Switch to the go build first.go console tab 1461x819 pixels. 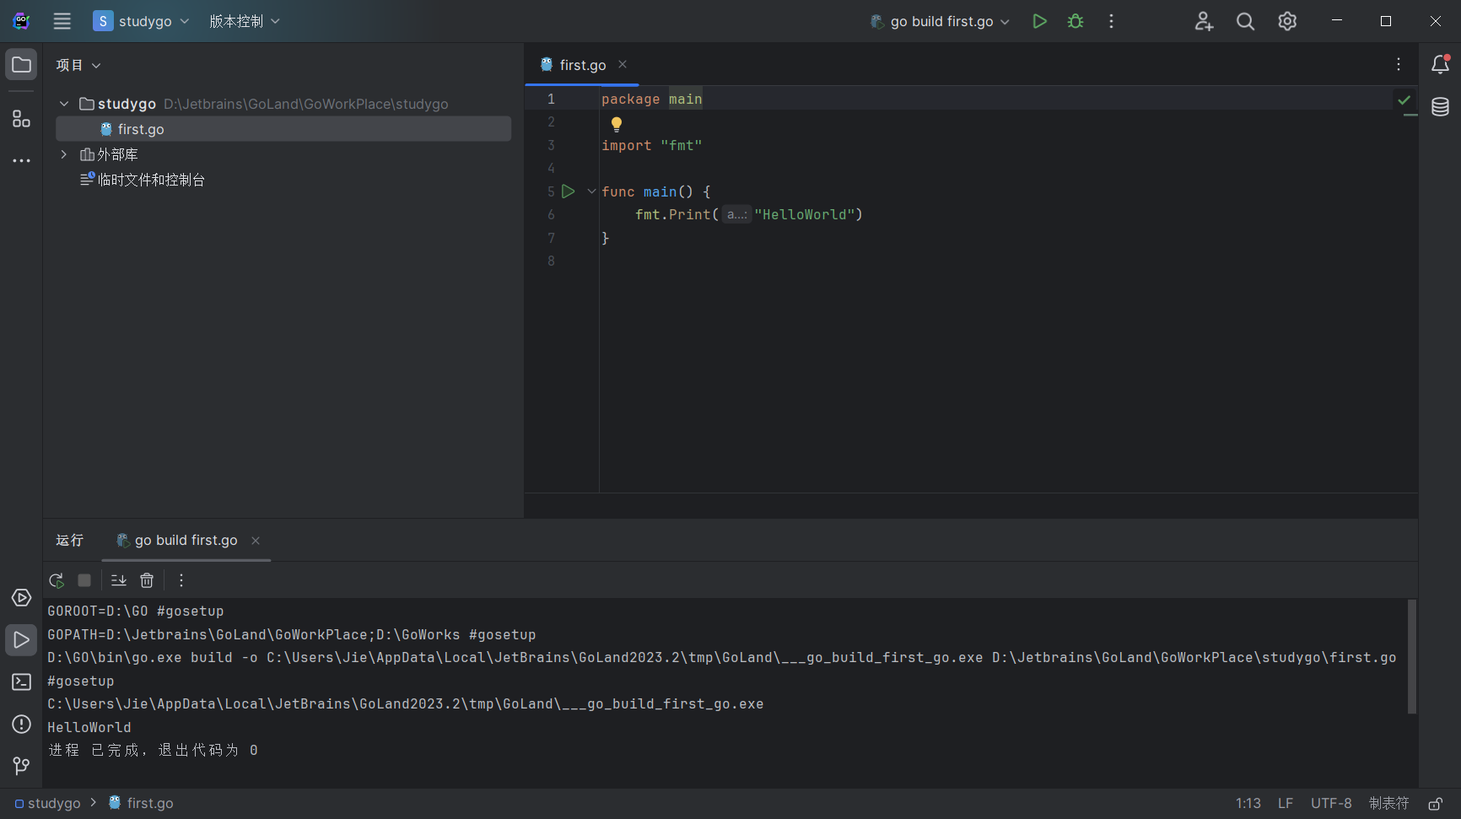(186, 540)
